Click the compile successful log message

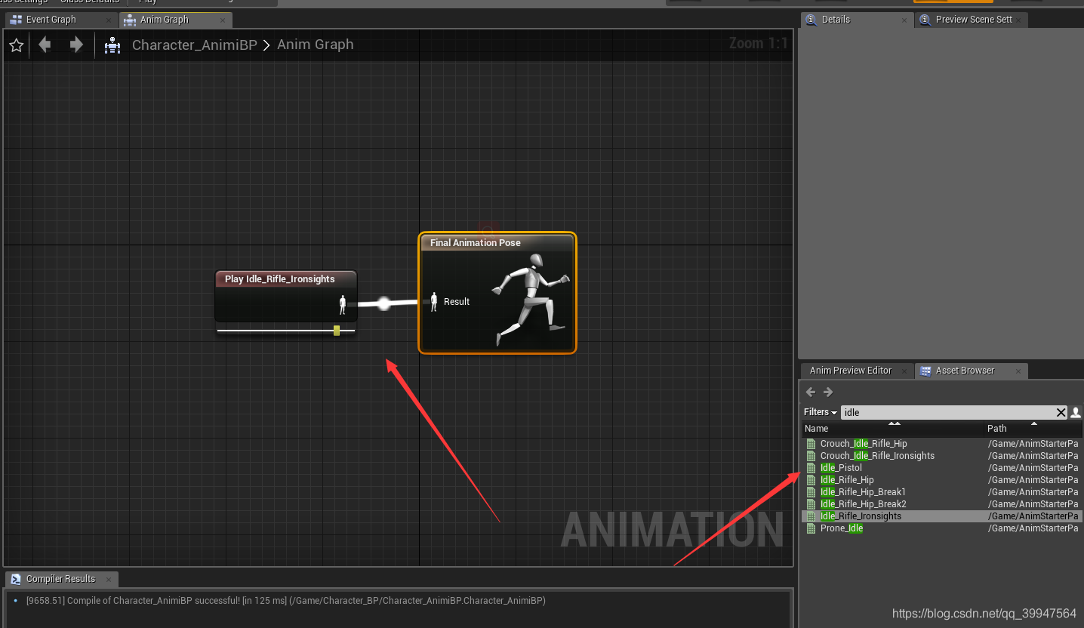[x=285, y=601]
